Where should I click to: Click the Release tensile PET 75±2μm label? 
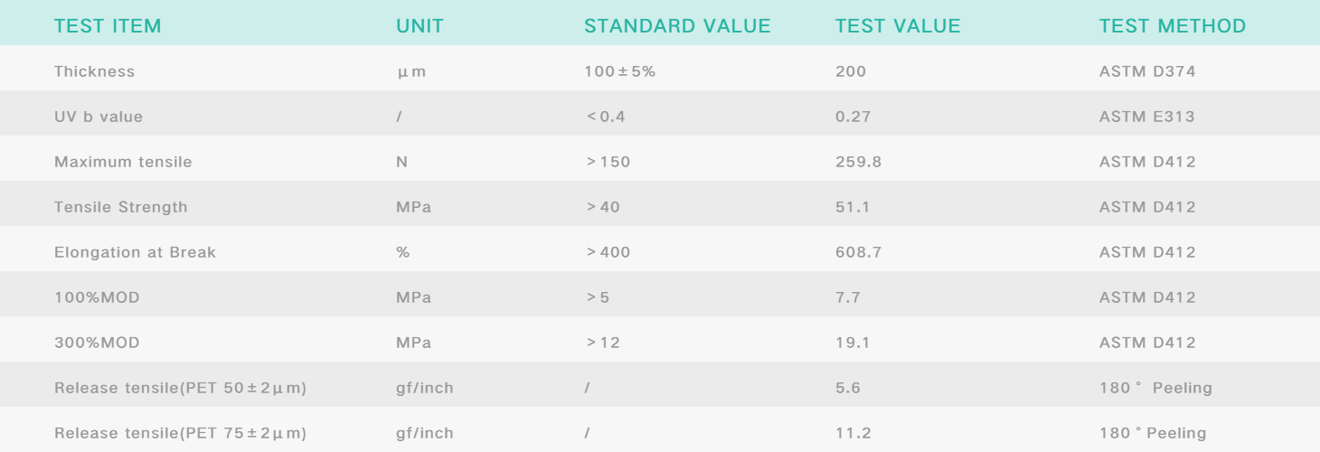click(180, 433)
